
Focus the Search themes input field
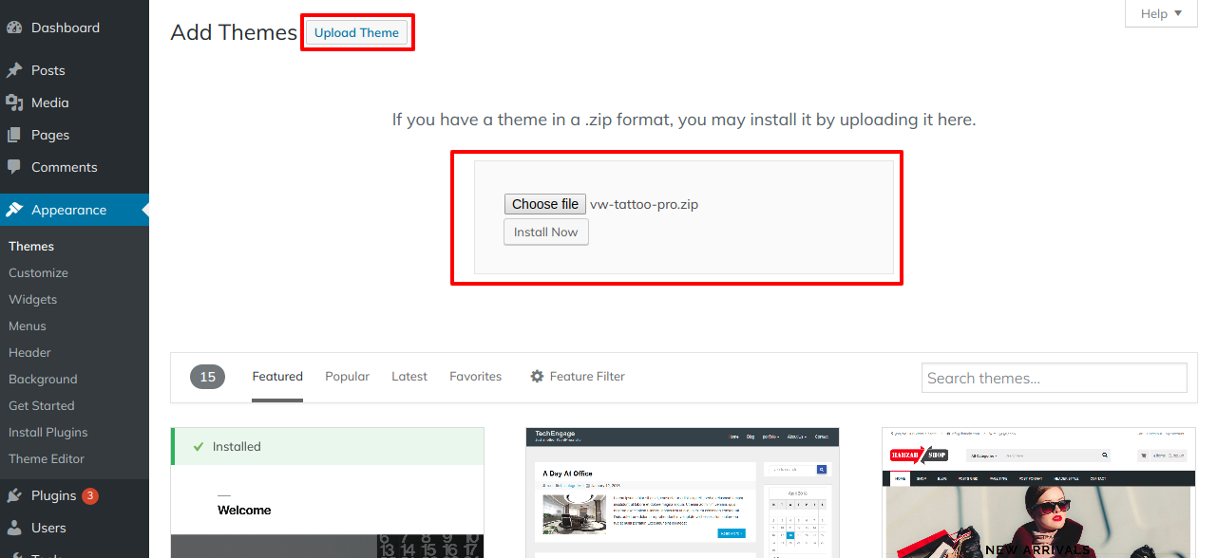coord(1054,378)
